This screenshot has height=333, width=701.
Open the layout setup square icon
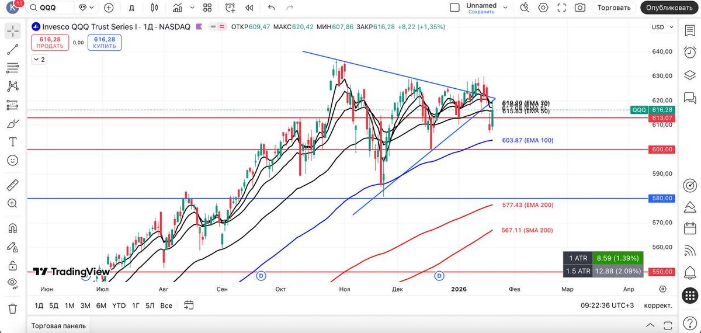pyautogui.click(x=454, y=8)
